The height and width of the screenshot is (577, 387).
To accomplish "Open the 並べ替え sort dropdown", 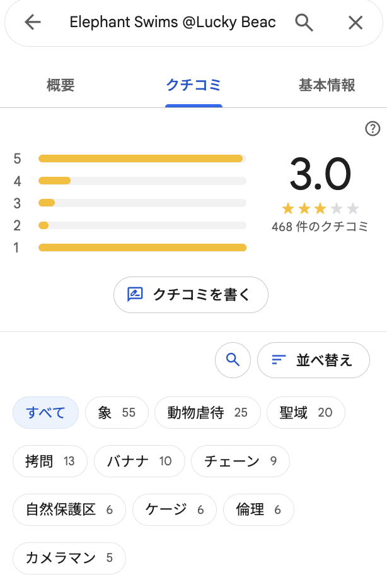I will click(x=313, y=360).
